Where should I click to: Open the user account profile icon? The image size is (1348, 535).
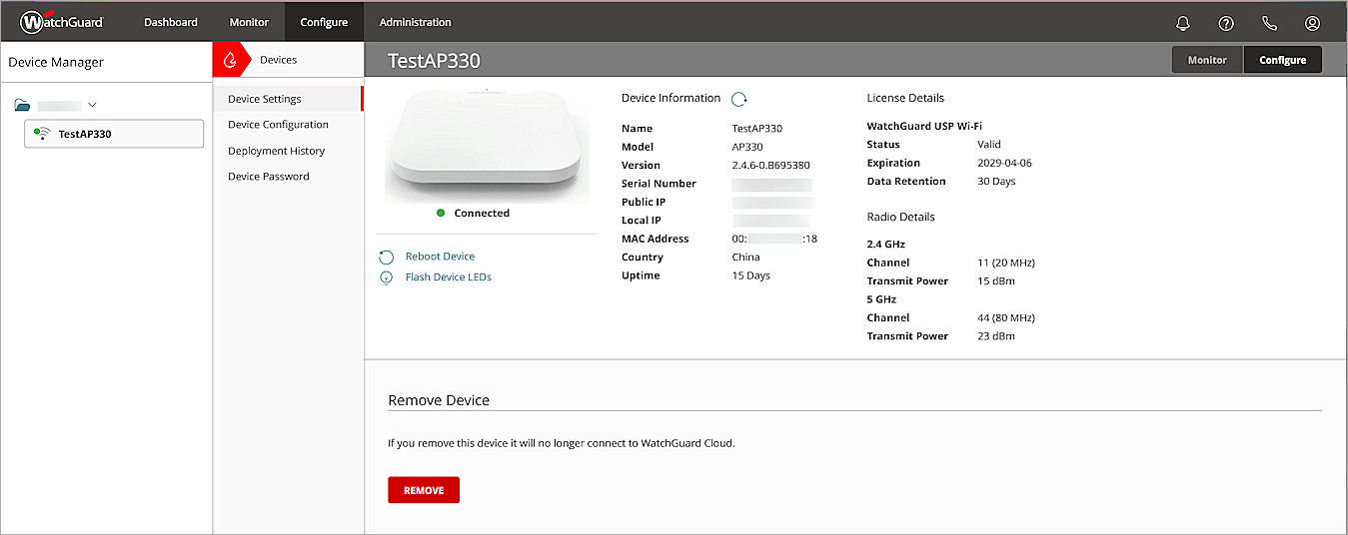coord(1312,23)
